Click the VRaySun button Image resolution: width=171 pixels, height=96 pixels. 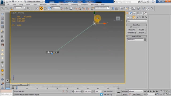click(x=141, y=33)
